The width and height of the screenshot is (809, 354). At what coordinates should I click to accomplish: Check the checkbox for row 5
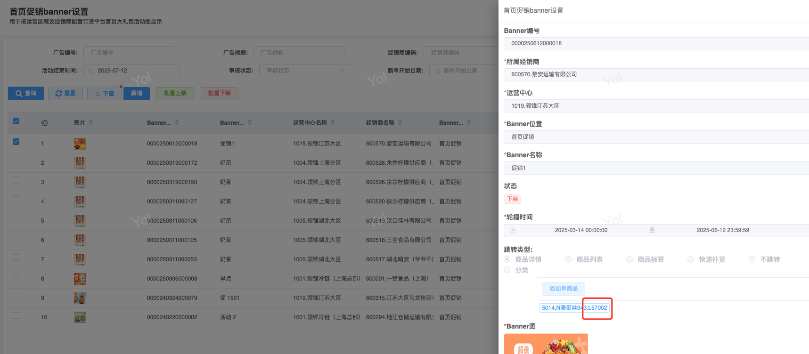[x=16, y=219]
